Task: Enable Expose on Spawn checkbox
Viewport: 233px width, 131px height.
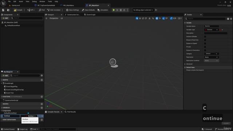Action: click(205, 44)
